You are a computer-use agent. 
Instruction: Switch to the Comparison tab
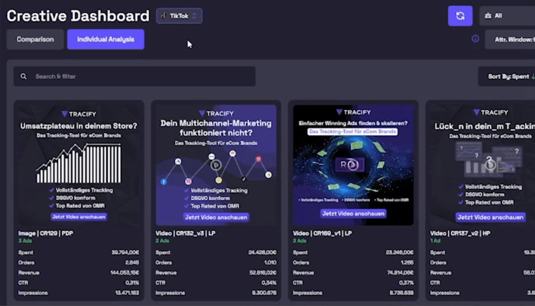[x=35, y=39]
